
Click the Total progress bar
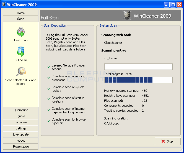coord(138,80)
